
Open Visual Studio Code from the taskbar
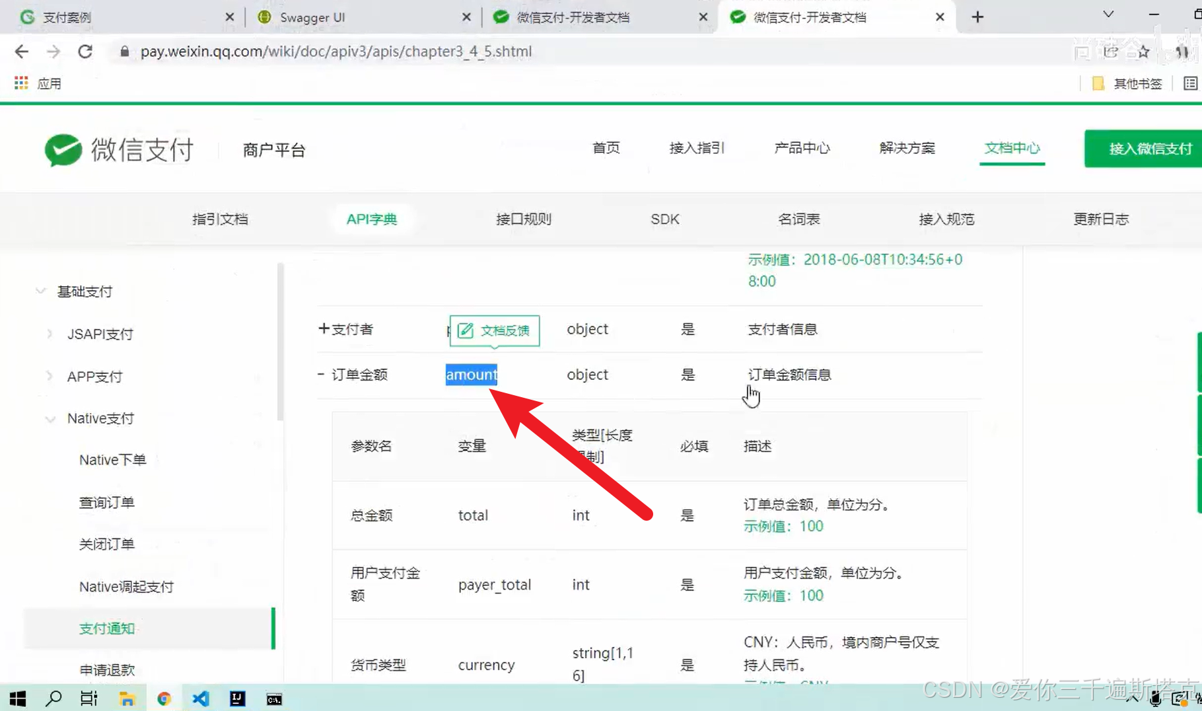[x=201, y=698]
